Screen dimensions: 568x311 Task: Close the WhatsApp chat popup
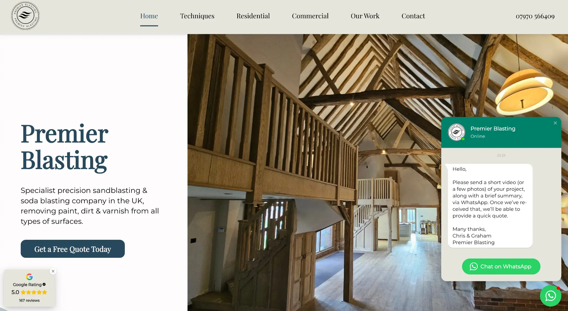(x=555, y=123)
